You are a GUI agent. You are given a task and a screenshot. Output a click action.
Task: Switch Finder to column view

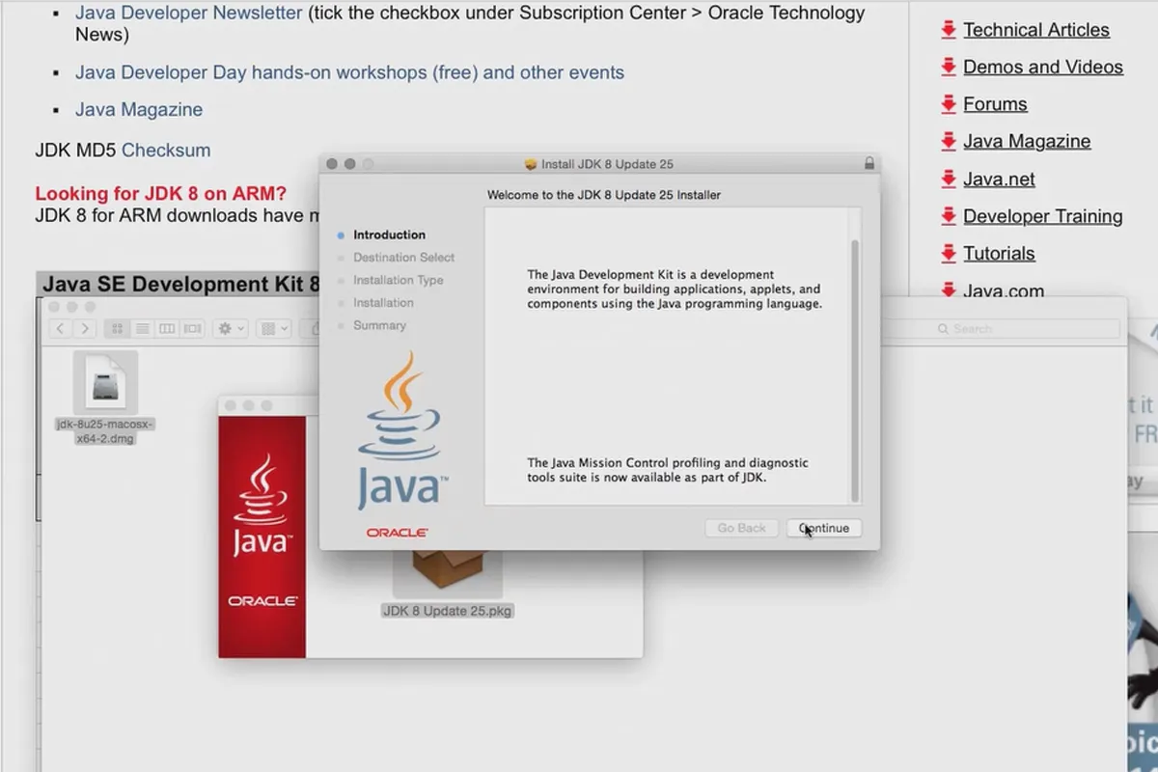tap(167, 329)
